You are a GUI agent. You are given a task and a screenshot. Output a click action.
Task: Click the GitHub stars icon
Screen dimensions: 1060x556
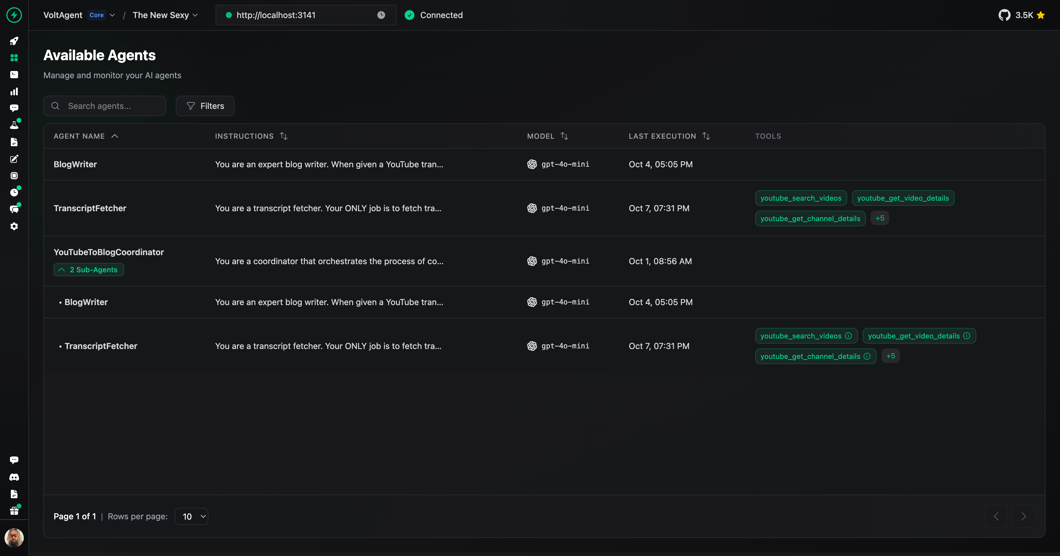tap(1004, 15)
